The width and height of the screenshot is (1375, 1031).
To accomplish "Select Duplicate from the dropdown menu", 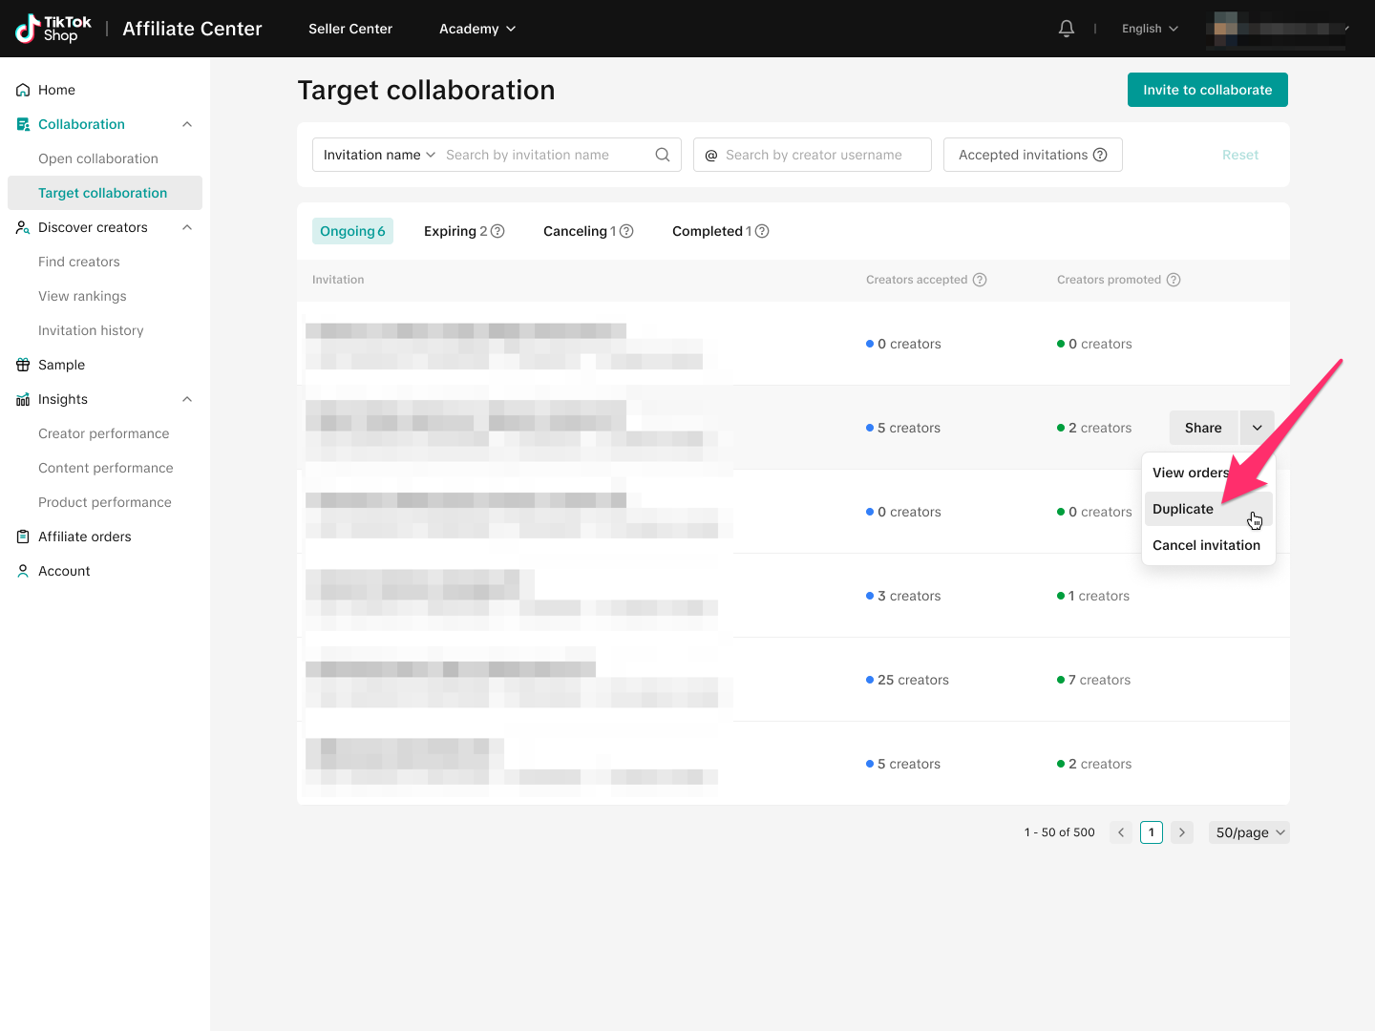I will (1183, 509).
